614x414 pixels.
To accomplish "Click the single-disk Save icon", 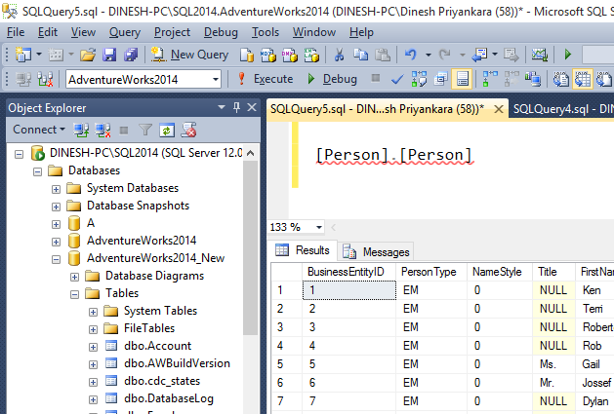I will point(109,55).
